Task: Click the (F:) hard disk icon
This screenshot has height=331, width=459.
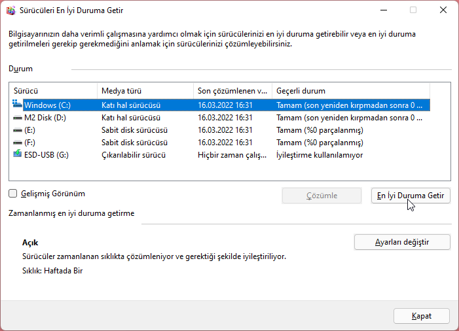Action: [x=18, y=143]
